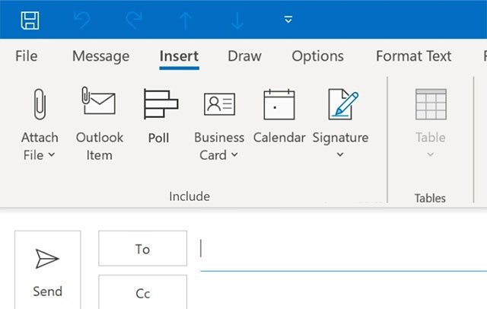Click the Business Card icon

pos(219,104)
